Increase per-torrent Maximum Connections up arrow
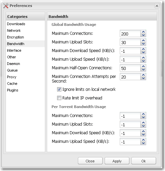The height and width of the screenshot is (171, 165). click(x=143, y=114)
